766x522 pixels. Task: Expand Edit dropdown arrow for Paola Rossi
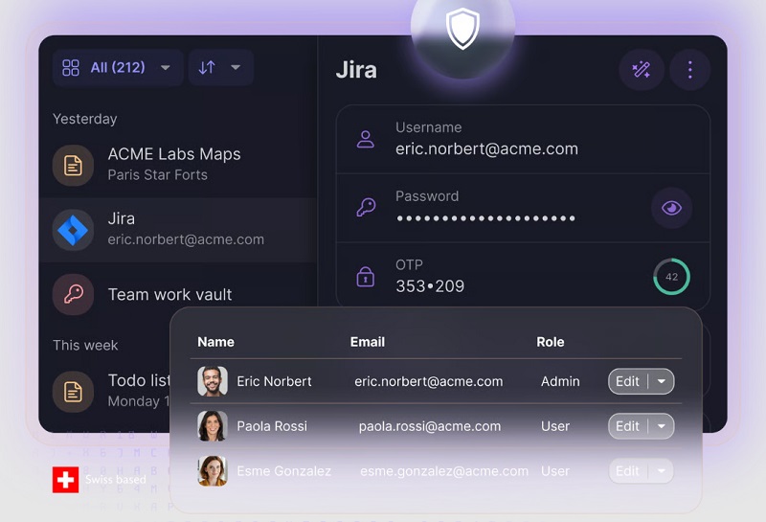(662, 426)
